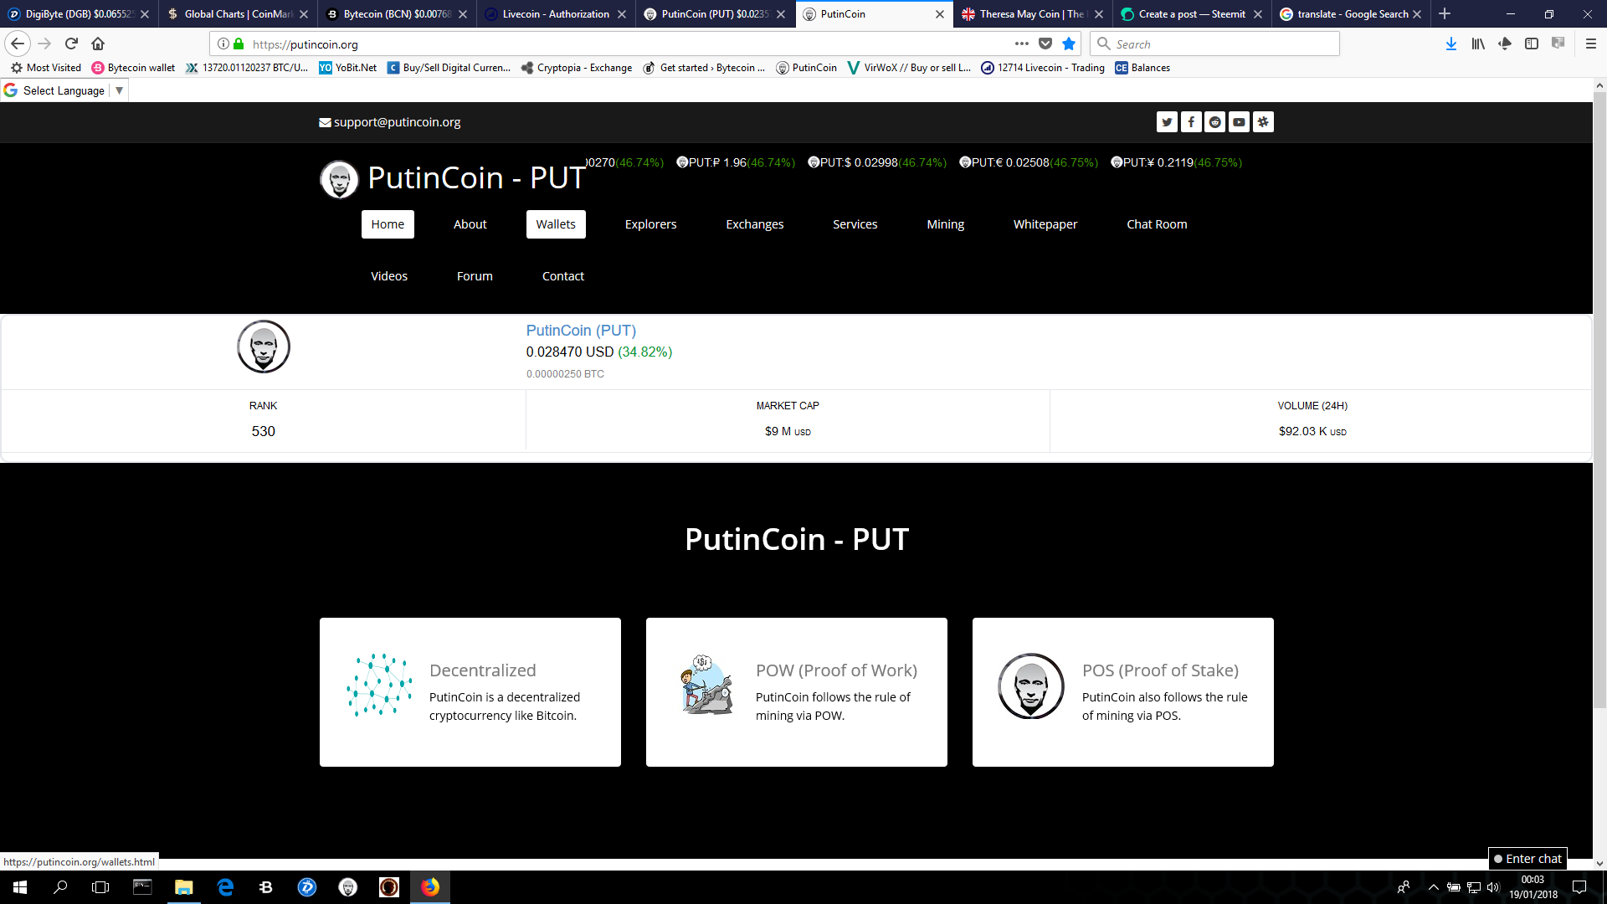Toggle the bookmark star for putincoin.org
The height and width of the screenshot is (904, 1607).
[1068, 44]
